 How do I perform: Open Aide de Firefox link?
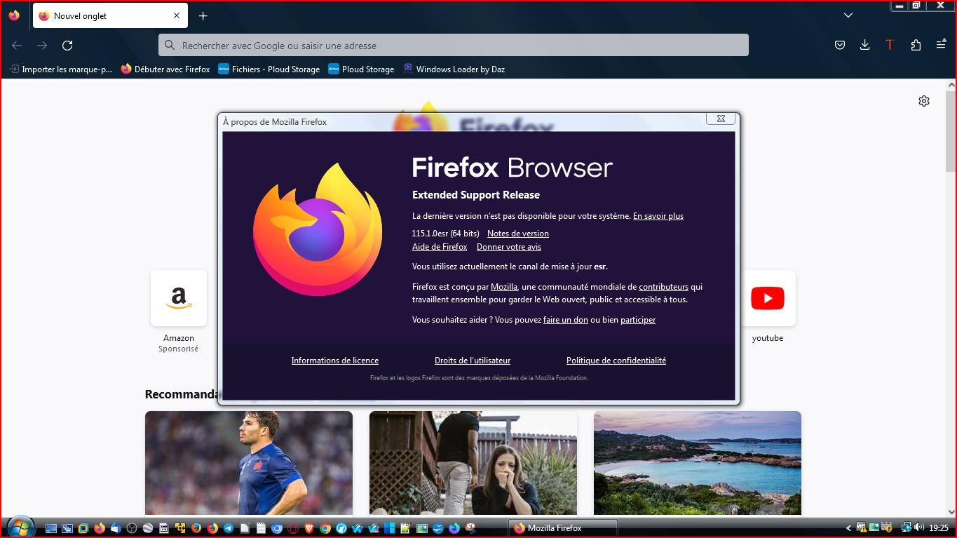(440, 247)
